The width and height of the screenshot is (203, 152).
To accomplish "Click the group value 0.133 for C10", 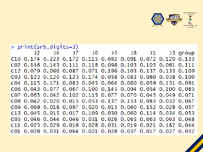I will pos(186,59).
